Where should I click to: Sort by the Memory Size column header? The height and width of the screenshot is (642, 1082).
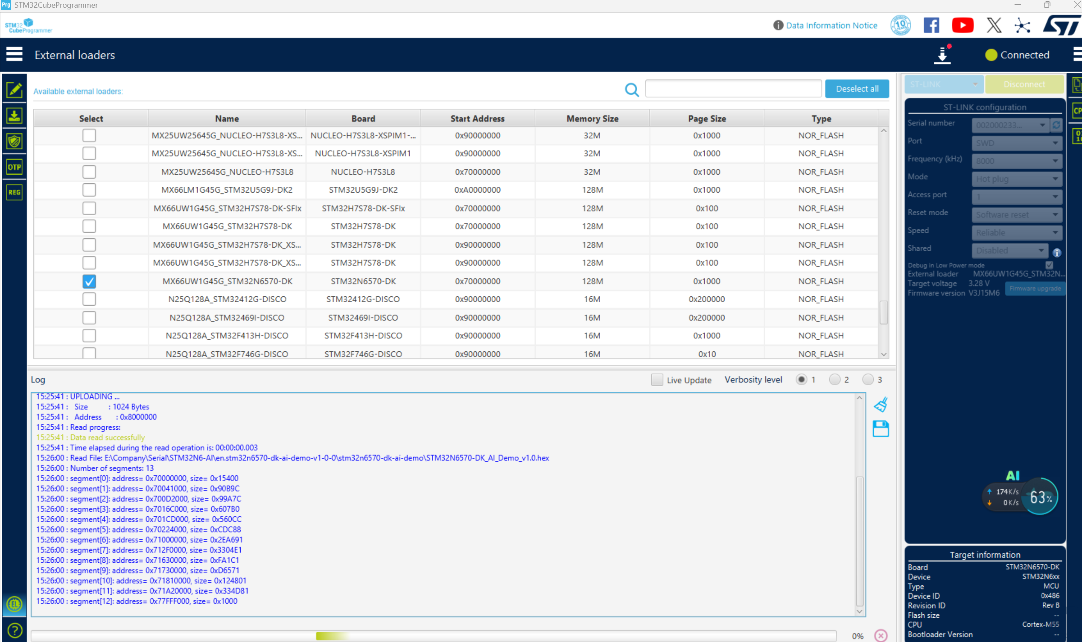click(592, 119)
